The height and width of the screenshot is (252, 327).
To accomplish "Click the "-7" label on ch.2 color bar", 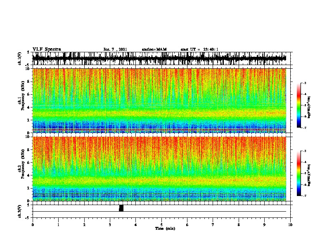I will tap(305, 196).
